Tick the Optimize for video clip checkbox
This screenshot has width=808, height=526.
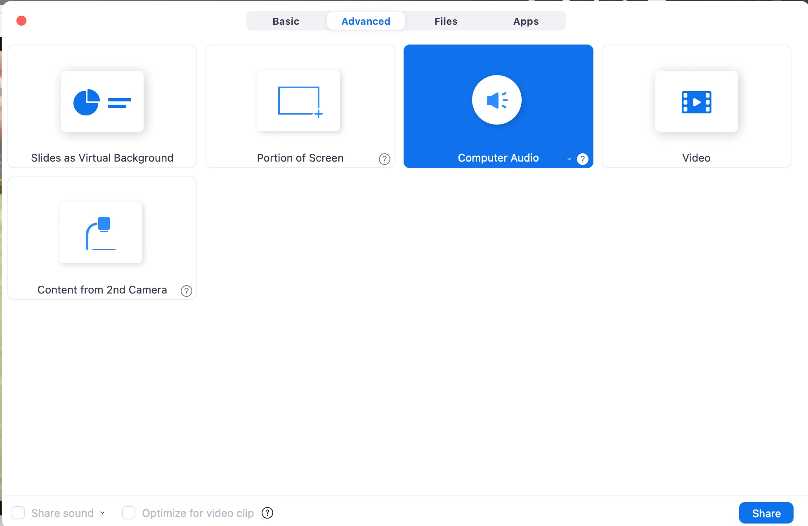[x=129, y=513]
